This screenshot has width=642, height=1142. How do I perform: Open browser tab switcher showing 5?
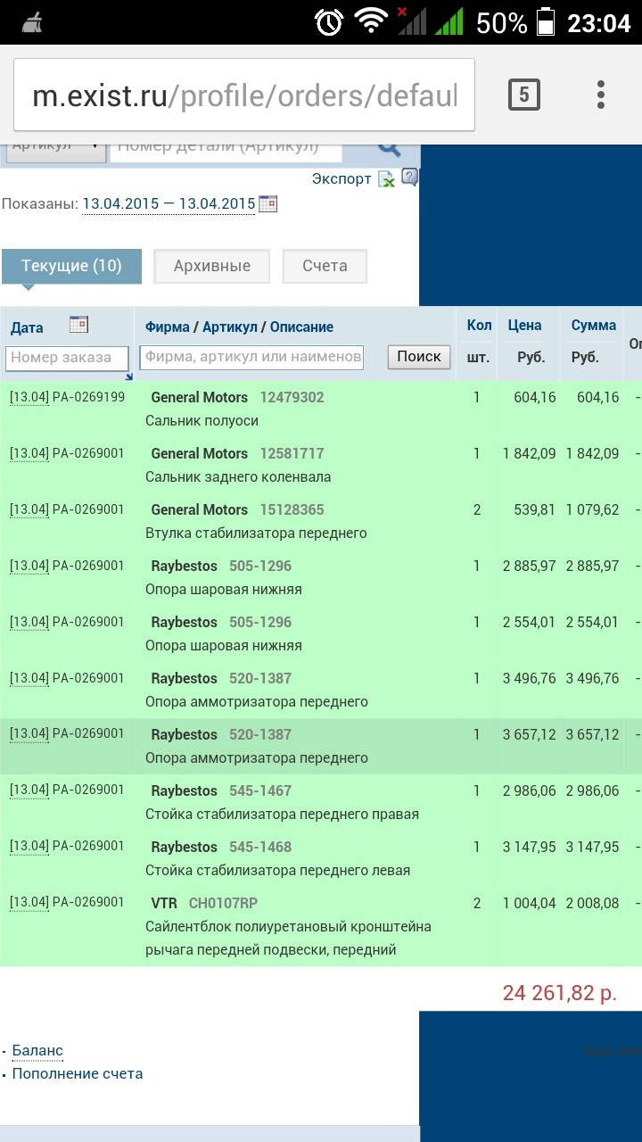(x=524, y=95)
